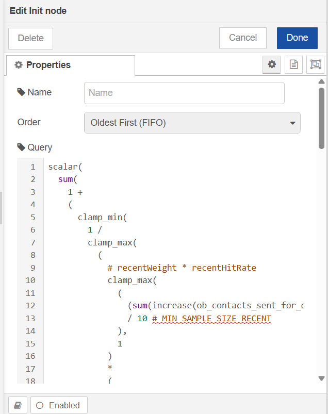Place cursor on 'scalar(' line 1

tap(65, 167)
